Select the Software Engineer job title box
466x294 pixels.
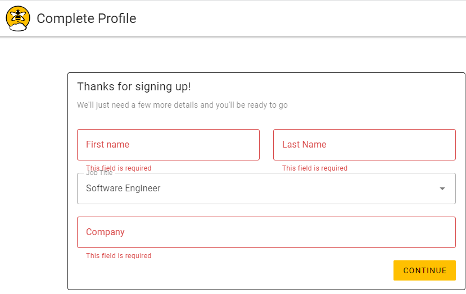[266, 189]
